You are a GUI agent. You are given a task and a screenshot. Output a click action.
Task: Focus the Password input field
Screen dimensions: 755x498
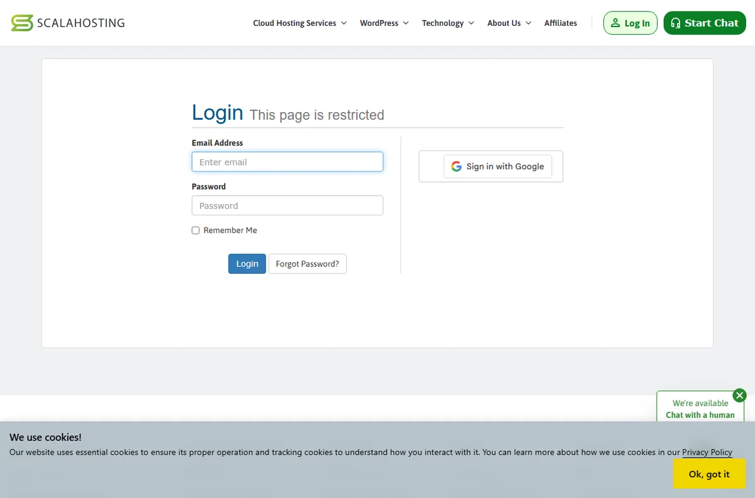pos(288,206)
